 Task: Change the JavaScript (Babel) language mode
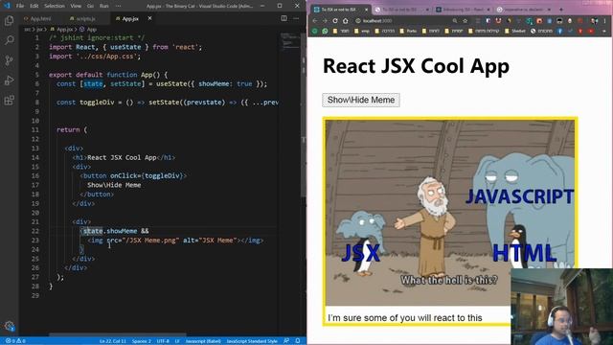click(x=203, y=341)
